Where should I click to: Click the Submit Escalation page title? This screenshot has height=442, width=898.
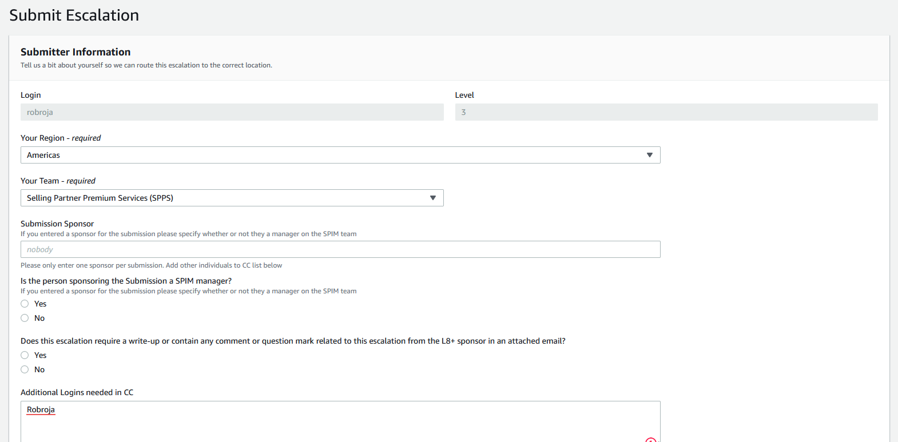tap(74, 15)
